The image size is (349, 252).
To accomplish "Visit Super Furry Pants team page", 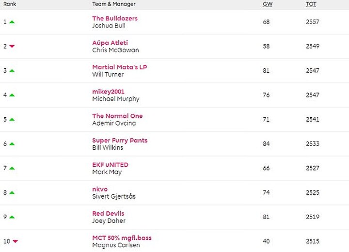I will point(120,140).
